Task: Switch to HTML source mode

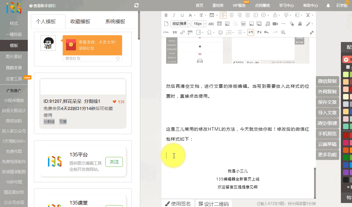Action: click(166, 32)
